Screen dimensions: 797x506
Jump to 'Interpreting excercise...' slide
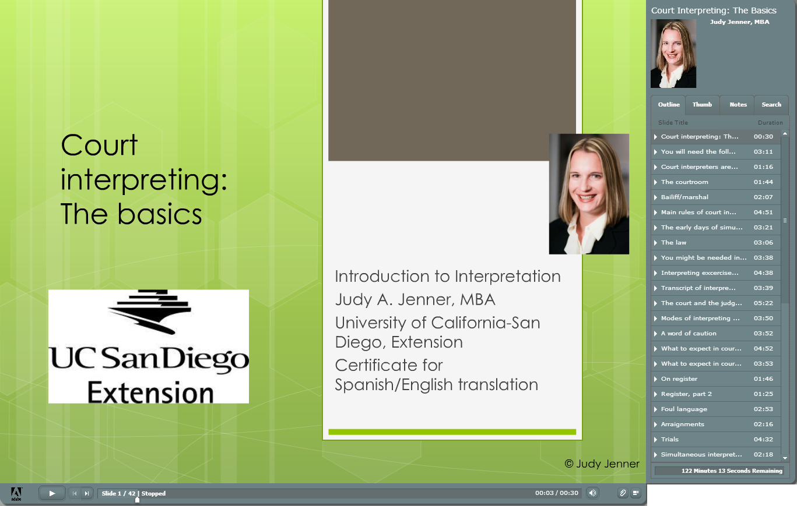pos(716,273)
